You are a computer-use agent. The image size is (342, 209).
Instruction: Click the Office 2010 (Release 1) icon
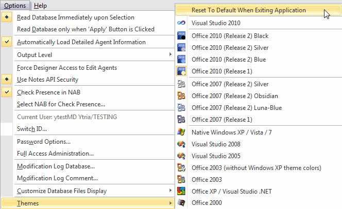[181, 71]
